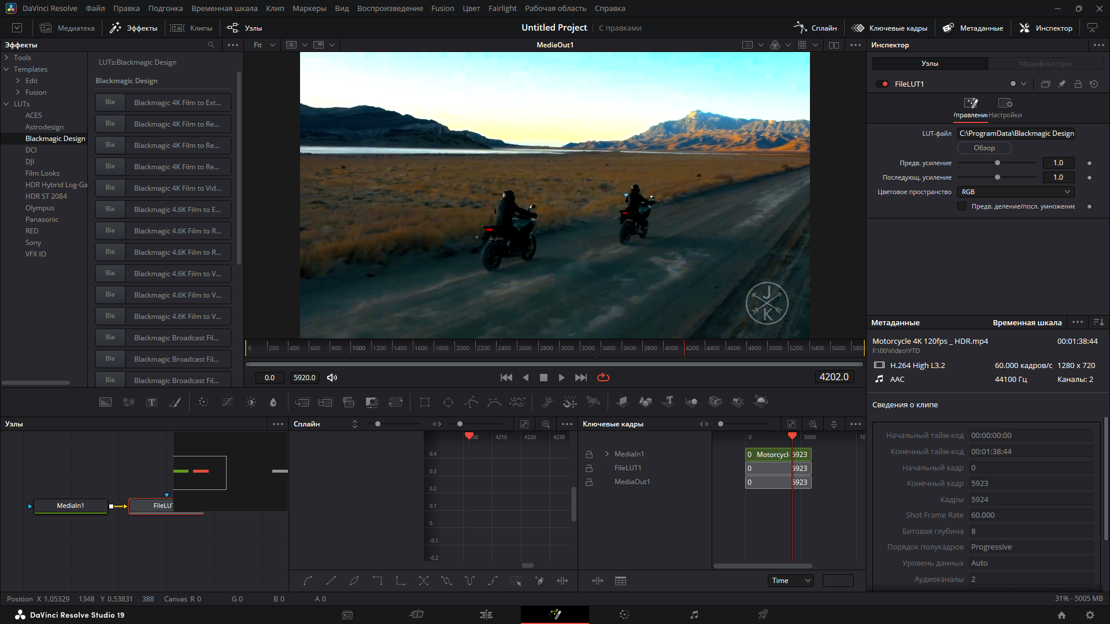Enable pre-divide/post-multiply checkbox
The height and width of the screenshot is (624, 1110).
coord(962,206)
